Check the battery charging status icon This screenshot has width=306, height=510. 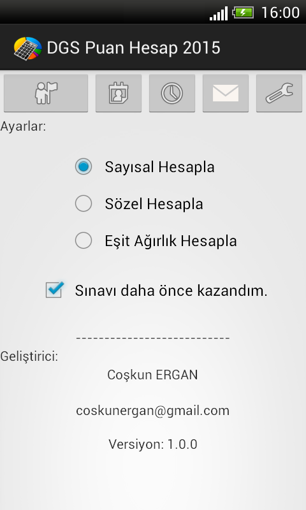(x=243, y=13)
